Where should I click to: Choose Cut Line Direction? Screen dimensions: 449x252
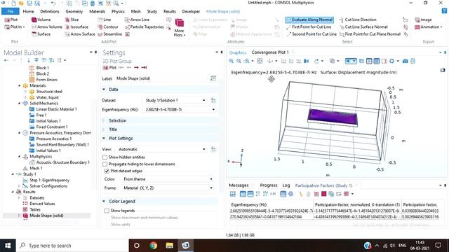(x=358, y=20)
